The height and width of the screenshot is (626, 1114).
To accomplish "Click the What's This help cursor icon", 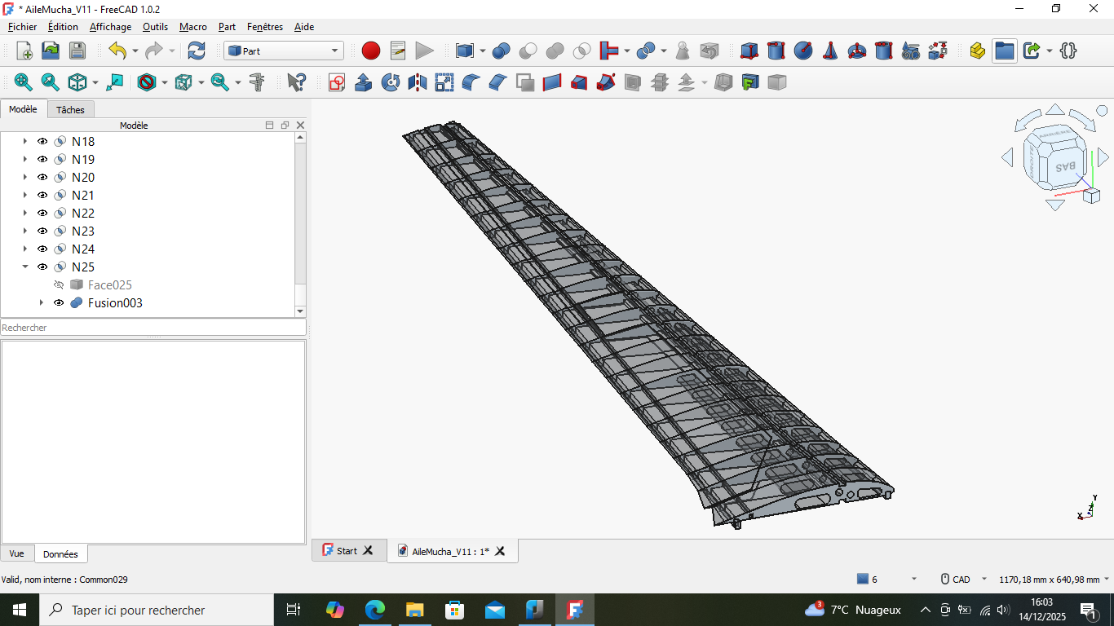I will (x=296, y=82).
